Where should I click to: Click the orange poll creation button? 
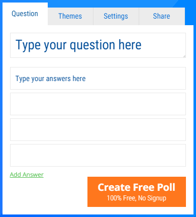click(x=137, y=192)
